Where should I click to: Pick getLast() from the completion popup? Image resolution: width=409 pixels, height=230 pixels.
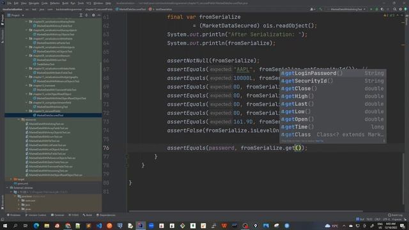(x=333, y=103)
